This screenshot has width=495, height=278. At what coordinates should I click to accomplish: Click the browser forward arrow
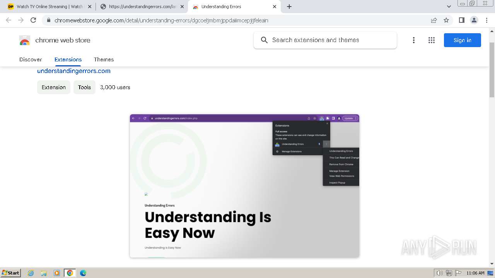21,20
